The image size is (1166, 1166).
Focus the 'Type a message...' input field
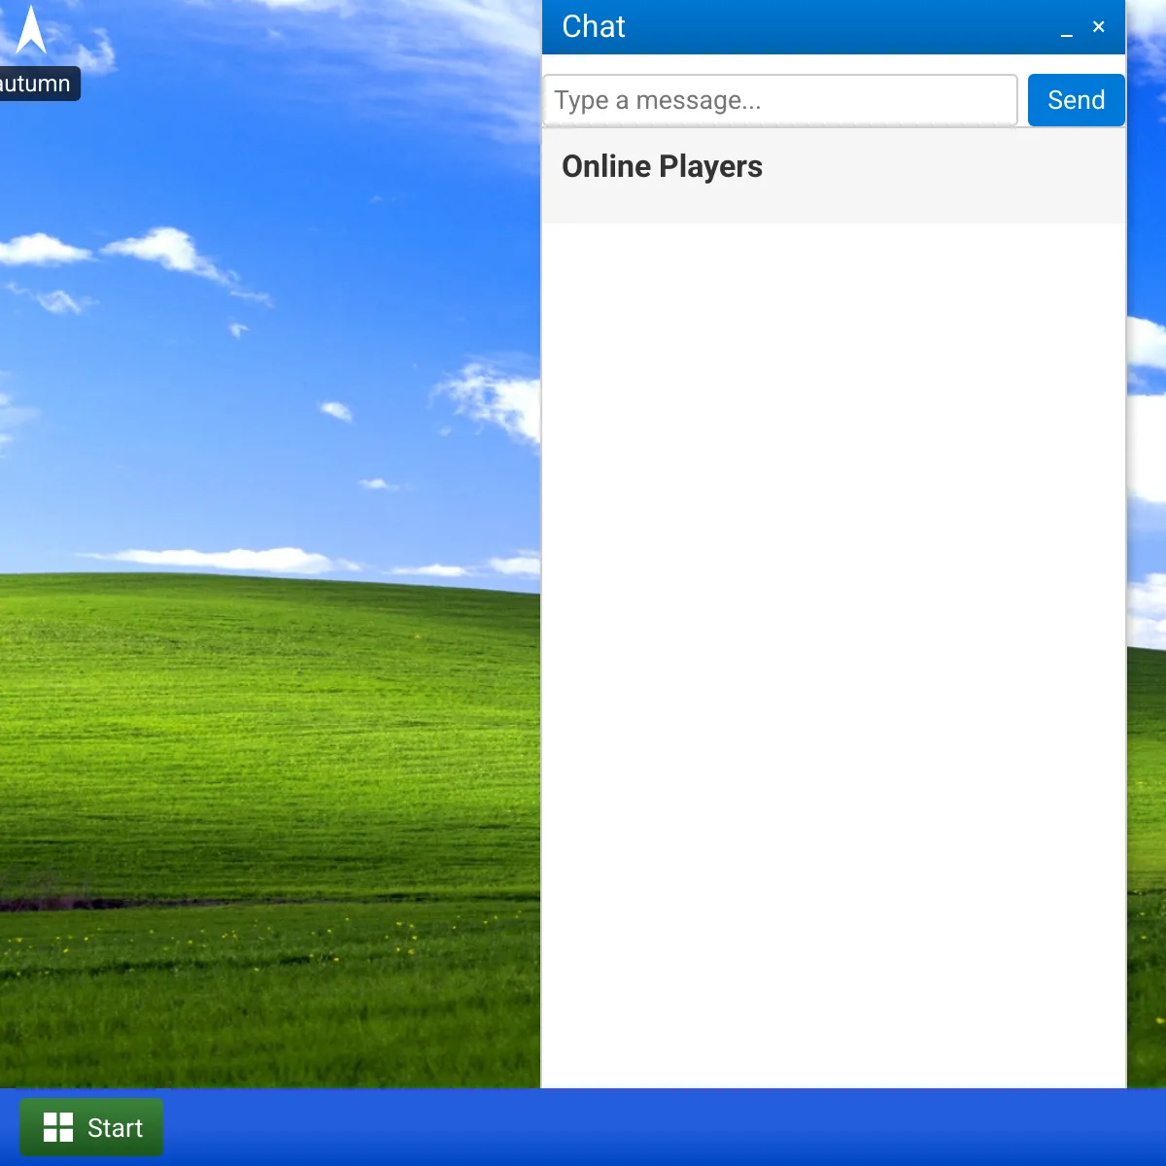pos(780,100)
